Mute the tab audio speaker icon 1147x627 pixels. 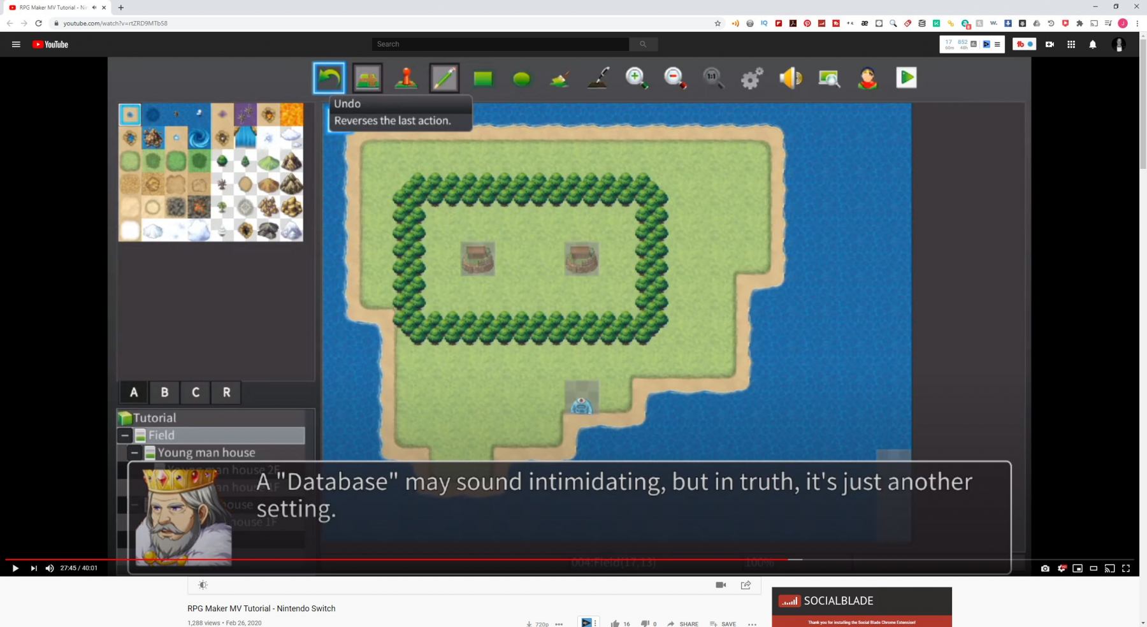point(94,8)
